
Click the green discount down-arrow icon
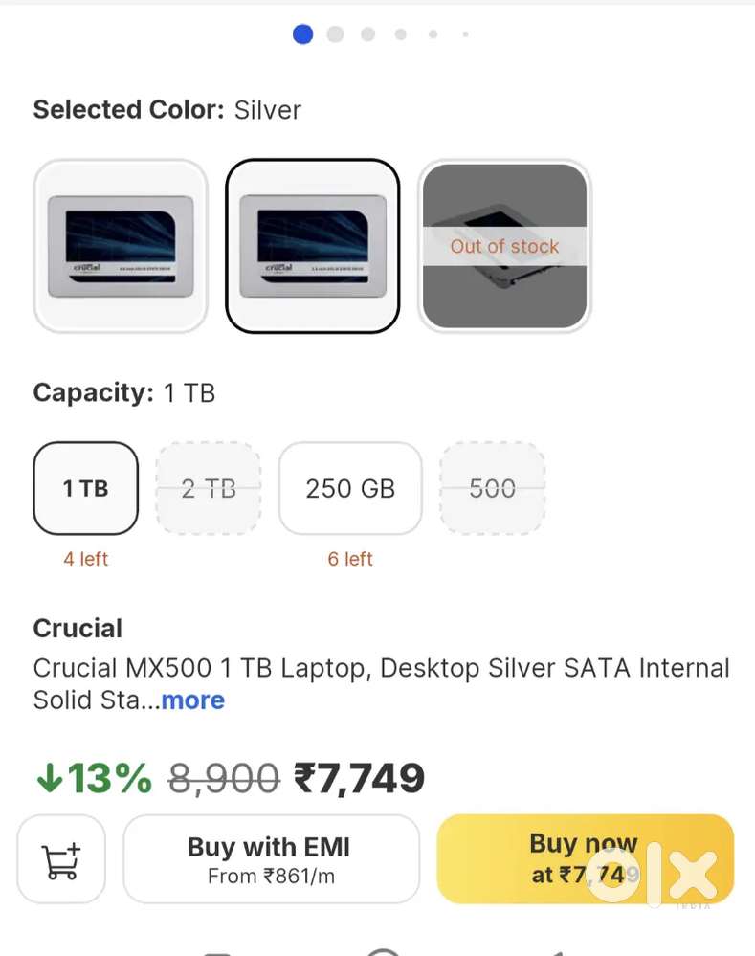[49, 777]
